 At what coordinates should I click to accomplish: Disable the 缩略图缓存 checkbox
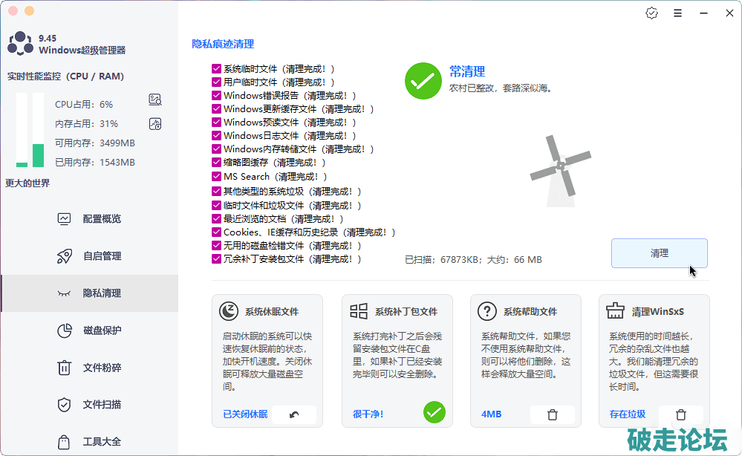tap(216, 163)
